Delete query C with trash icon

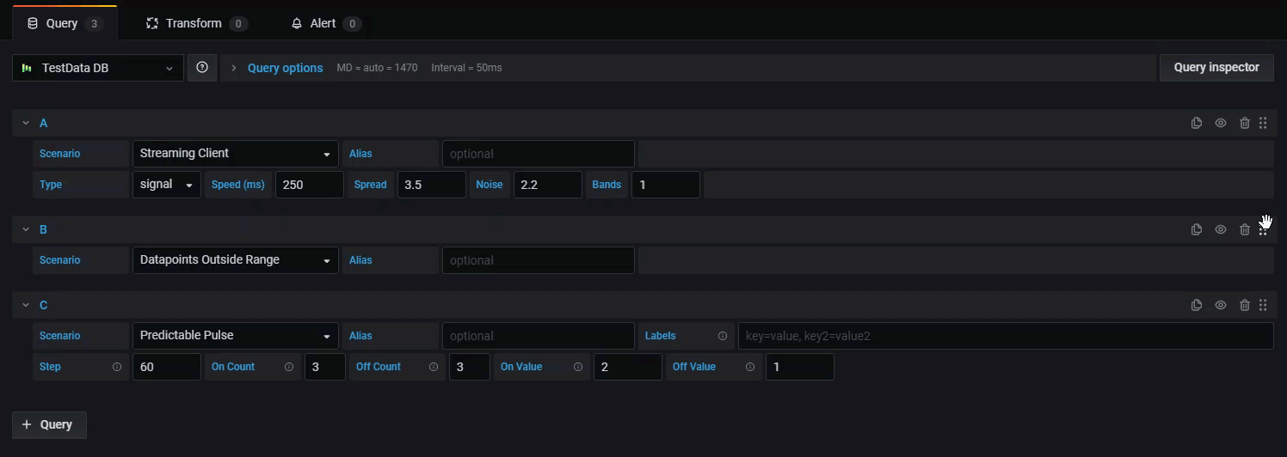click(x=1244, y=305)
